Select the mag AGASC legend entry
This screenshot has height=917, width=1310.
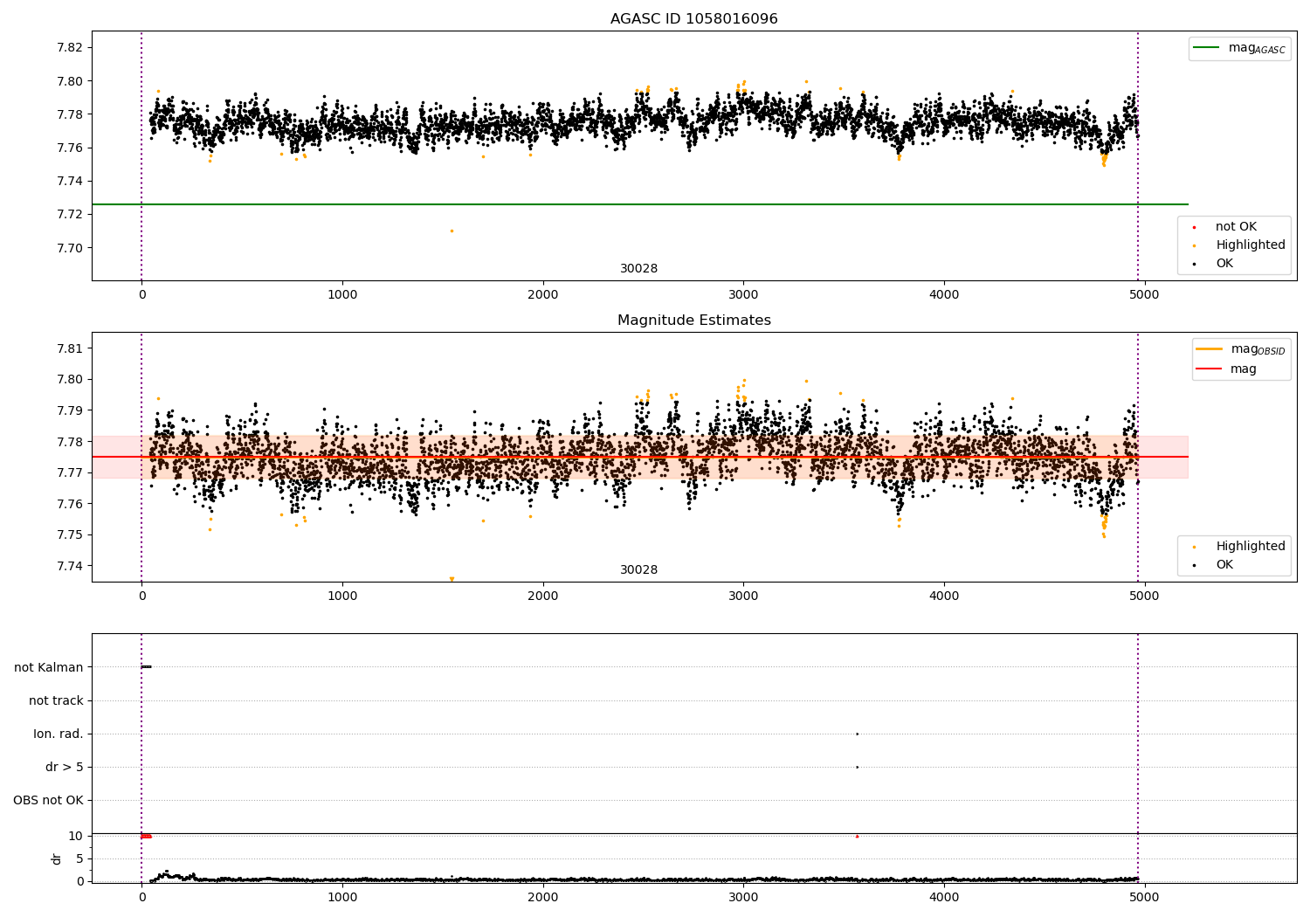click(x=1257, y=48)
